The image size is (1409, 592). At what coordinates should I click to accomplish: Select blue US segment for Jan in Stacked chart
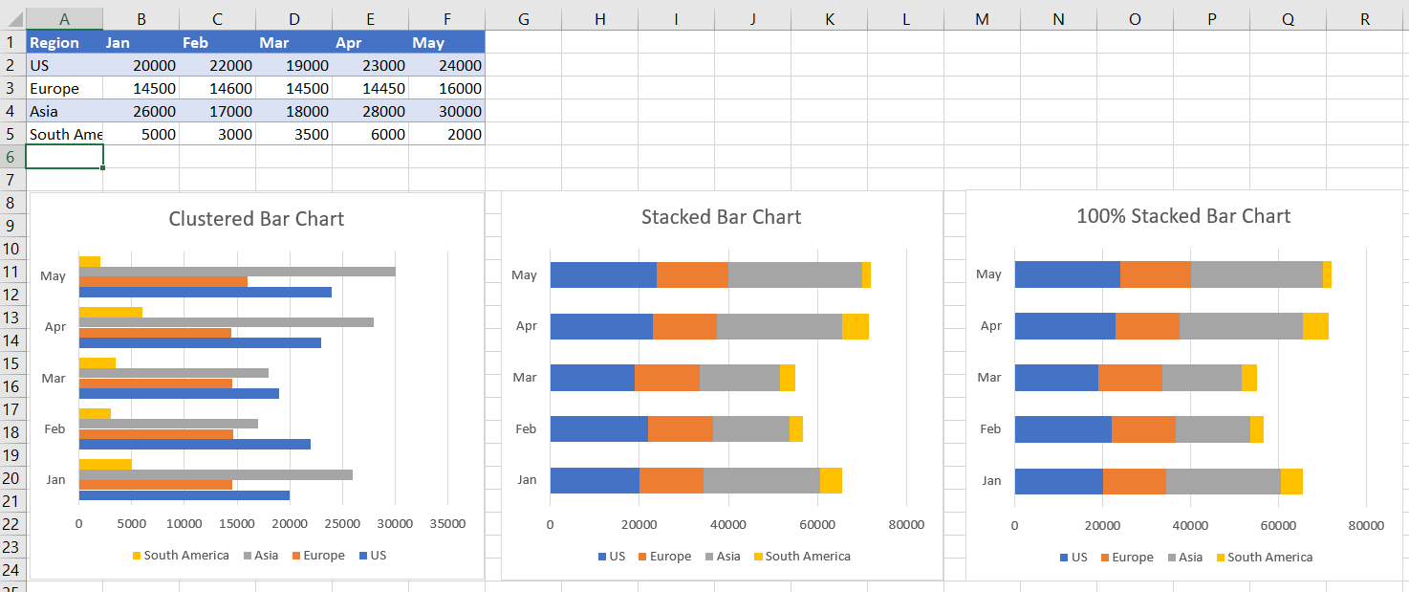[x=595, y=480]
